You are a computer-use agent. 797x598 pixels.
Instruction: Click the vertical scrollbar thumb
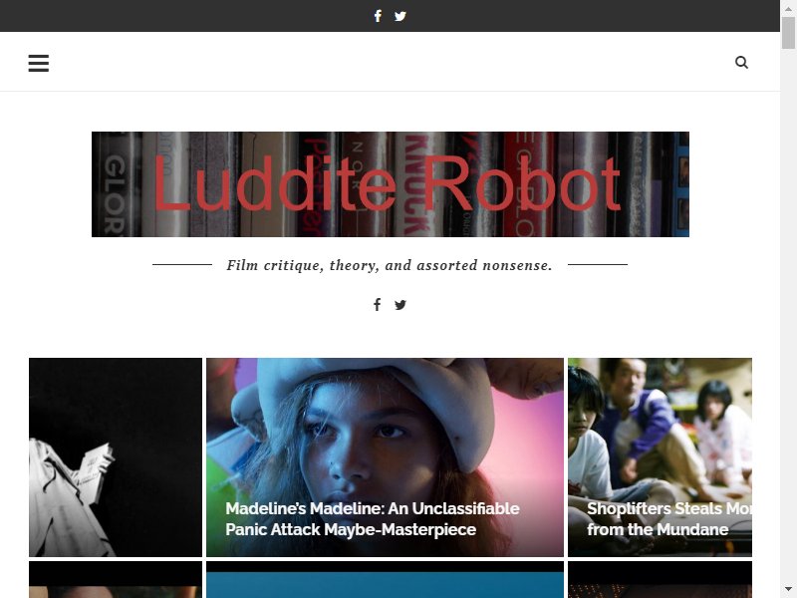coord(788,33)
